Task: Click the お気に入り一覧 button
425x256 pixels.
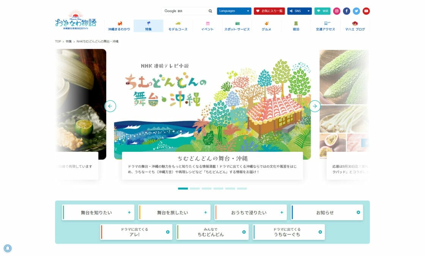Action: pos(269,11)
